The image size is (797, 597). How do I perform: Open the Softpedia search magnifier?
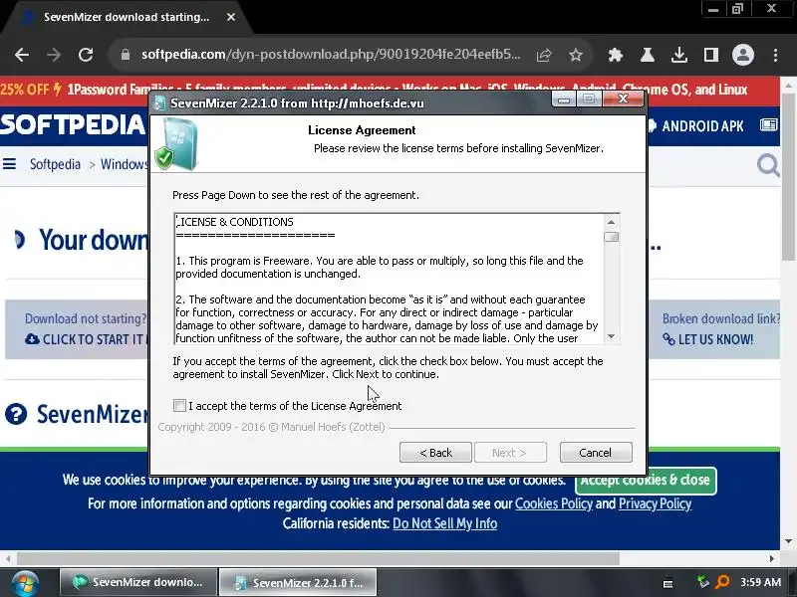click(768, 165)
